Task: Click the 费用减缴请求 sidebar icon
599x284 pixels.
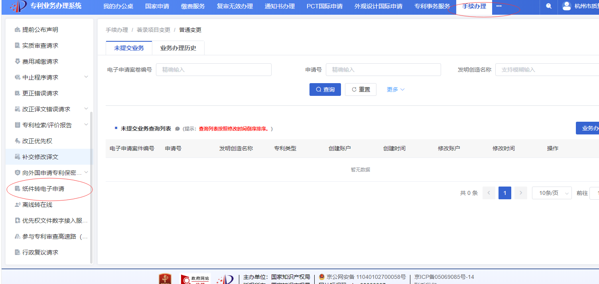Action: pyautogui.click(x=17, y=62)
